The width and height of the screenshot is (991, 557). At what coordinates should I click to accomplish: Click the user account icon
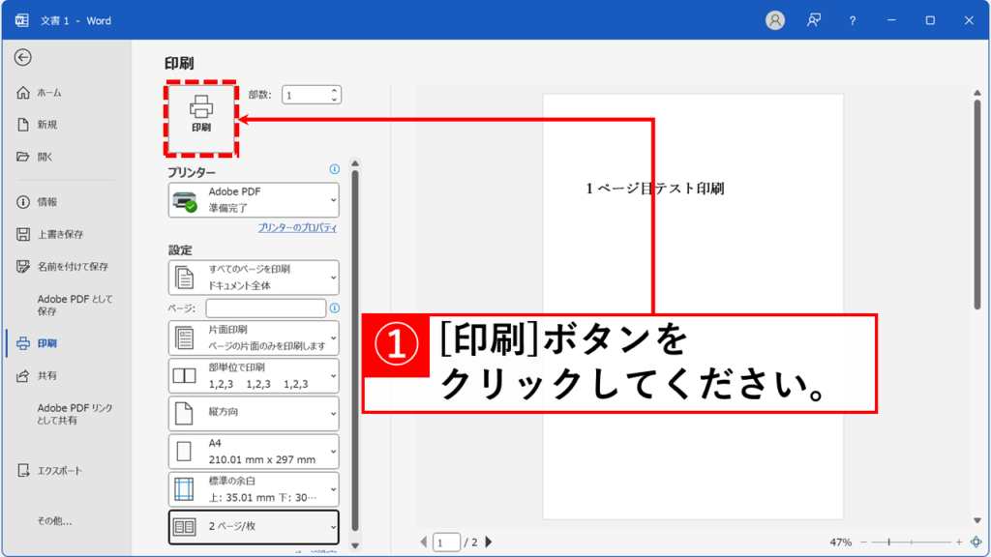pos(775,20)
